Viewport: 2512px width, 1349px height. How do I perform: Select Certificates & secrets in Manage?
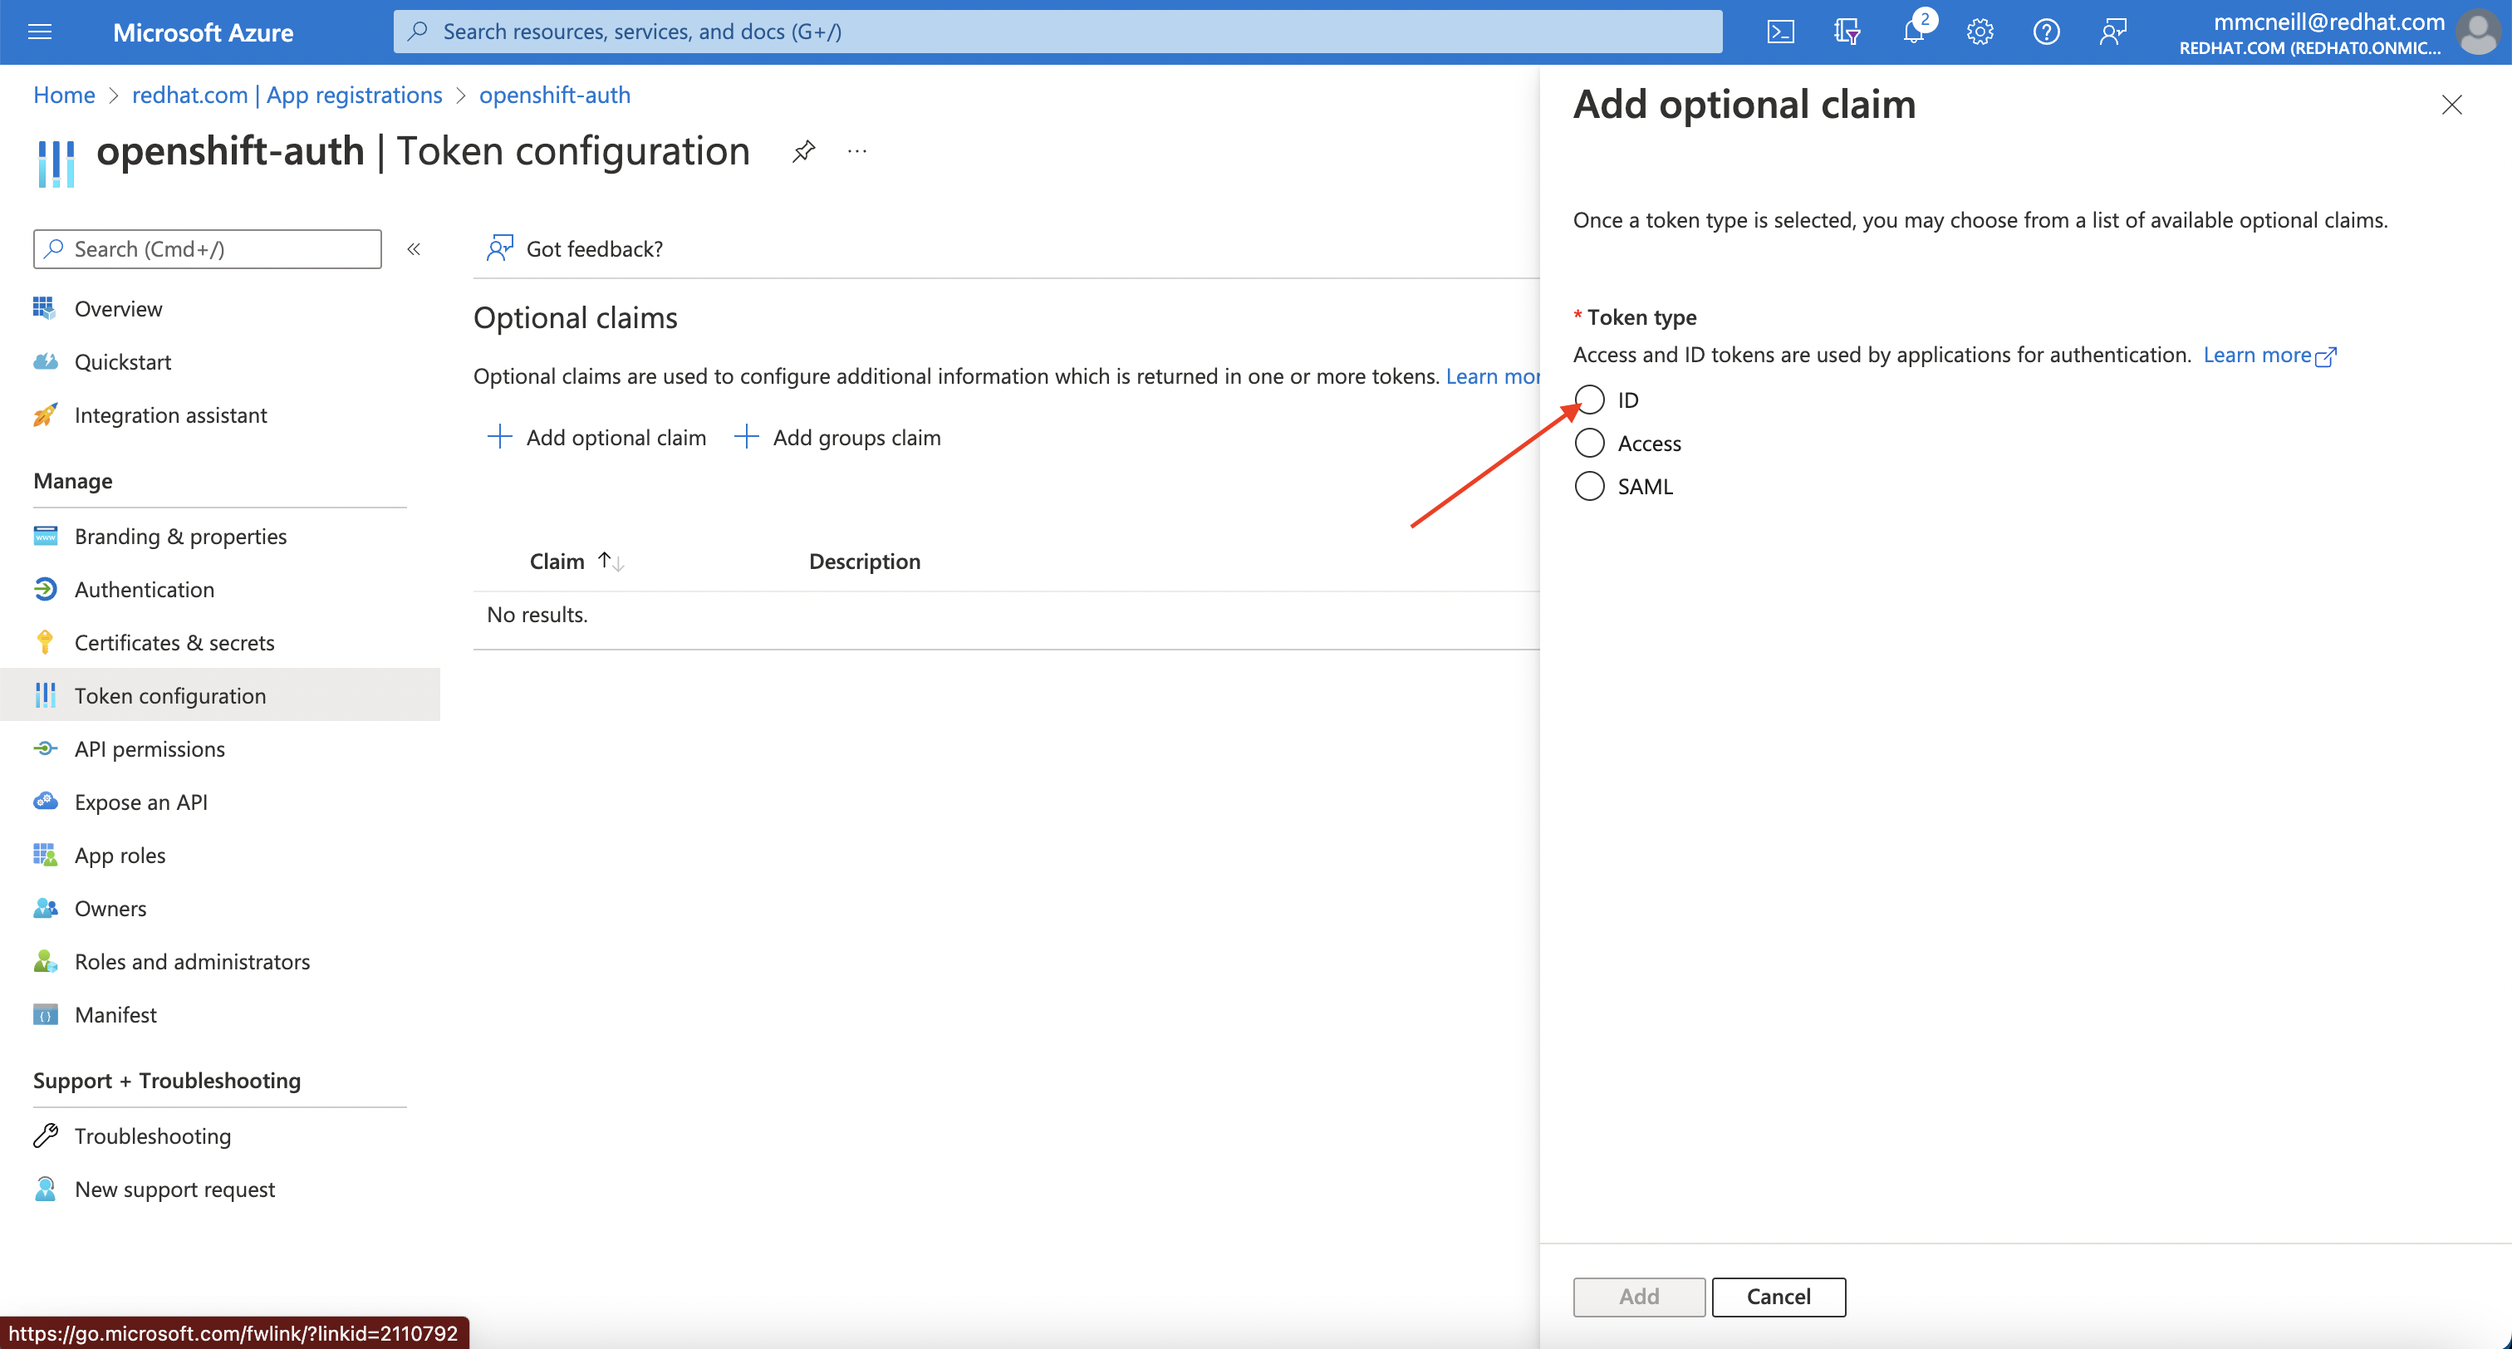tap(174, 642)
